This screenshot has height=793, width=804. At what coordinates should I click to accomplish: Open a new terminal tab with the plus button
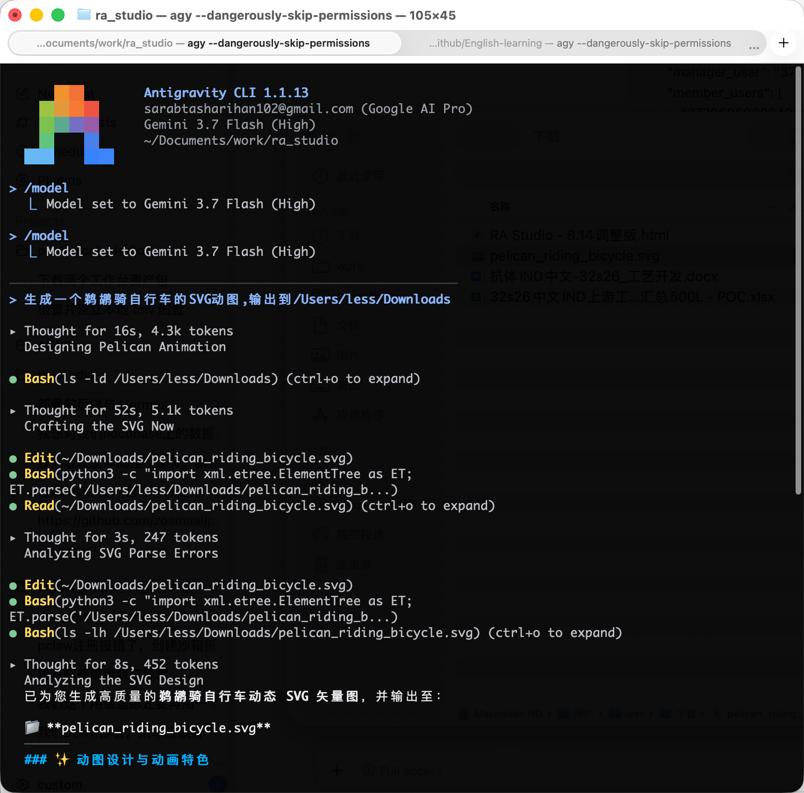tap(783, 43)
